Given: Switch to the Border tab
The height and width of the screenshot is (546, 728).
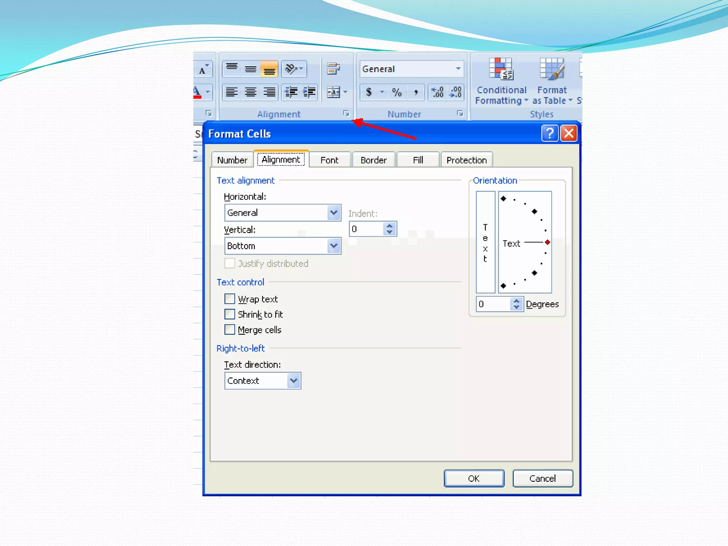Looking at the screenshot, I should coord(373,160).
